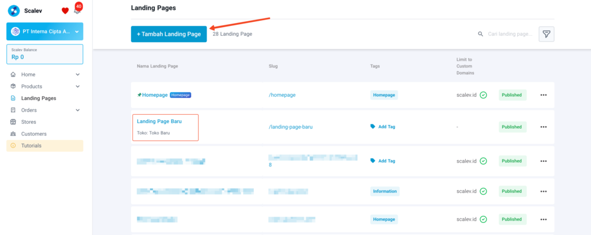Image resolution: width=591 pixels, height=235 pixels.
Task: Click Add Tag in third row
Action: coord(387,161)
